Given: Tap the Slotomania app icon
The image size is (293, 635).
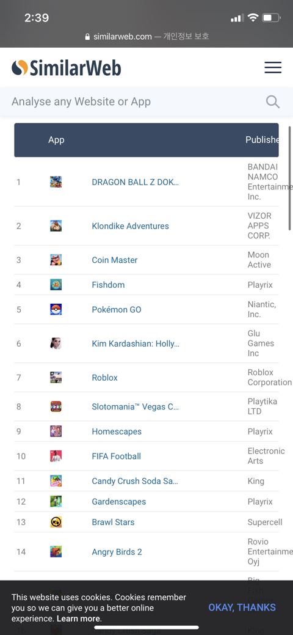Looking at the screenshot, I should point(56,406).
